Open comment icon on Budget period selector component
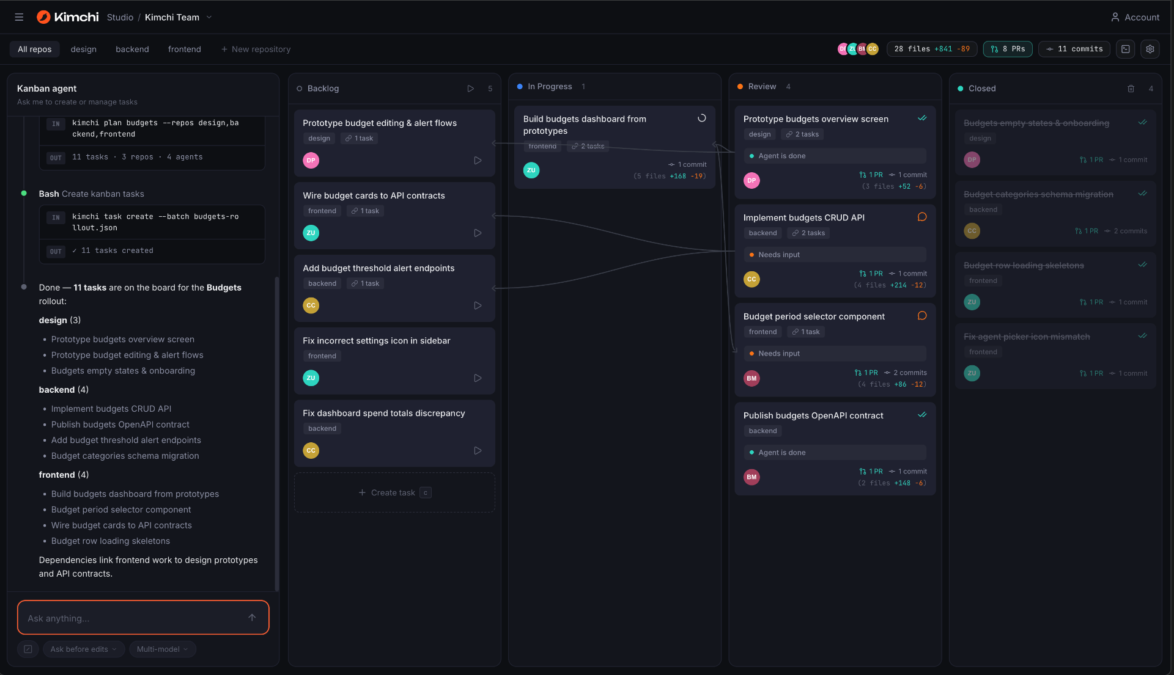 [x=922, y=316]
